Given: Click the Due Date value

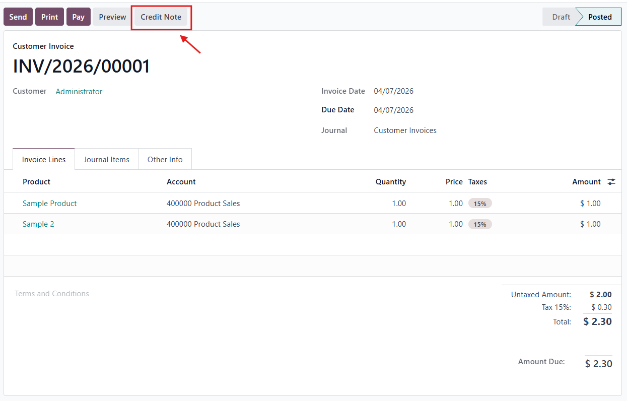Looking at the screenshot, I should [393, 110].
